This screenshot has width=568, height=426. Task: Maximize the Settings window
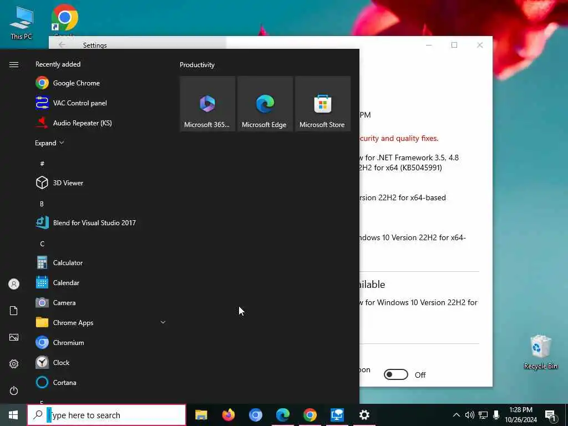[x=454, y=45]
